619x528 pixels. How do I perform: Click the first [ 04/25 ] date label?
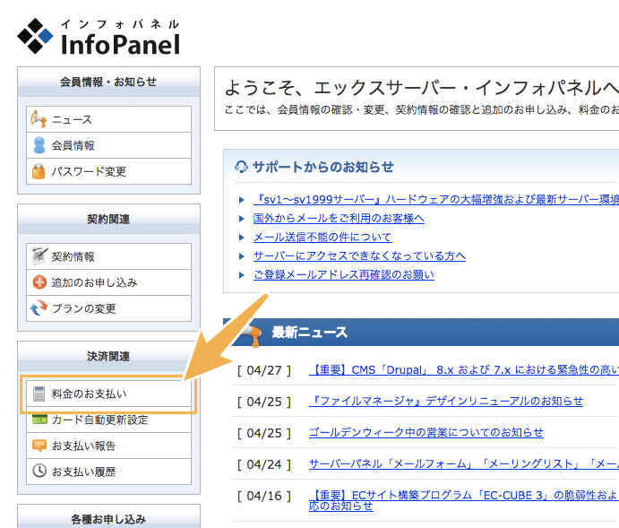(x=264, y=402)
